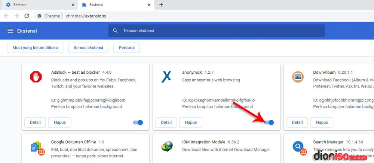Disable the AdBlock extension toggle
The height and width of the screenshot is (163, 374).
138,122
